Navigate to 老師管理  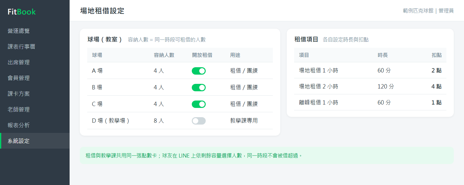coord(35,109)
